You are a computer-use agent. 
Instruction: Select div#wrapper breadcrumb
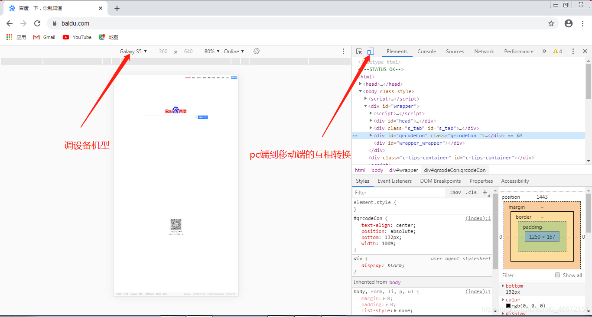403,170
